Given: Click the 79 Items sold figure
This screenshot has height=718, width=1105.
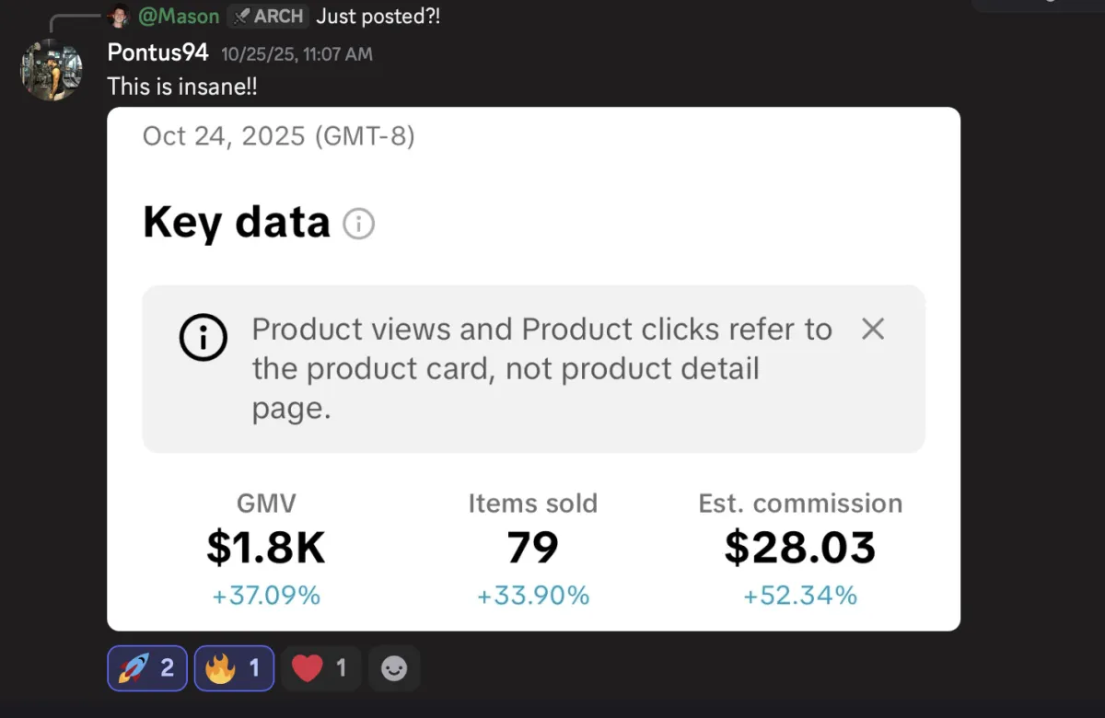Looking at the screenshot, I should click(x=532, y=548).
